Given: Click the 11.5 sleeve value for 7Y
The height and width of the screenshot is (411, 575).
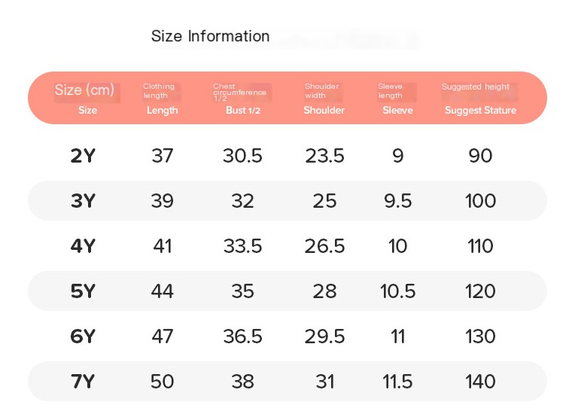Looking at the screenshot, I should click(397, 382).
